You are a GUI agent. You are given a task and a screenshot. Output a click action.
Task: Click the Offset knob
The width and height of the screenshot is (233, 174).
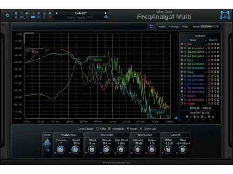168,149
